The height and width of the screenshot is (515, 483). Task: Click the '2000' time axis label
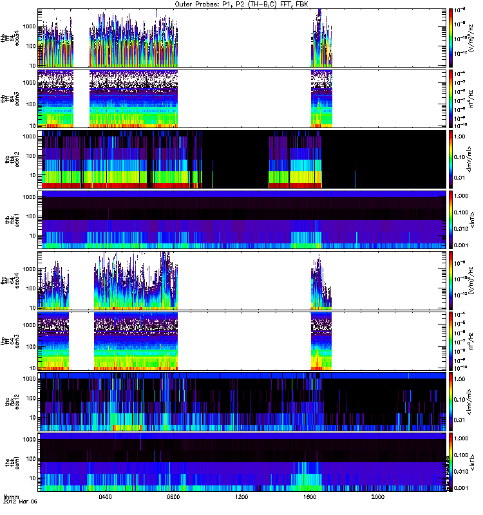(378, 496)
